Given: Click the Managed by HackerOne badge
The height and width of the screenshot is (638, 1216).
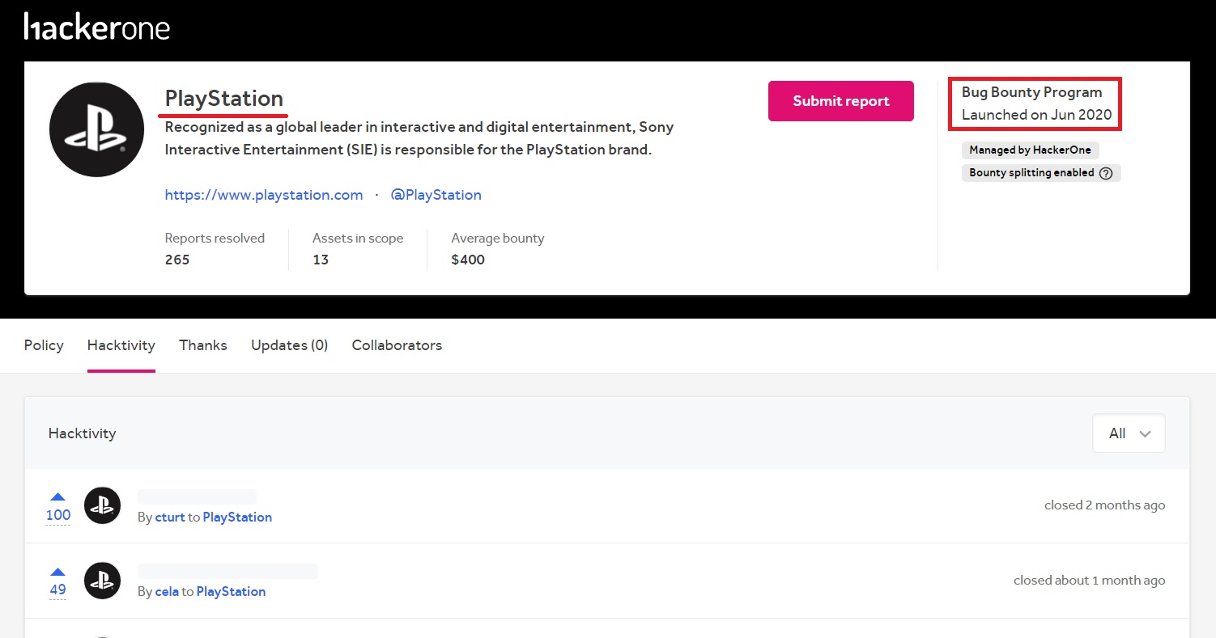Looking at the screenshot, I should coord(1031,150).
